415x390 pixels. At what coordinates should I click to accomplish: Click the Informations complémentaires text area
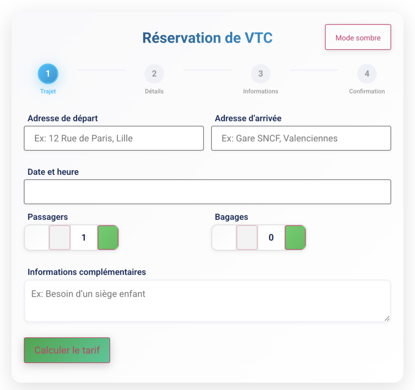pos(207,300)
